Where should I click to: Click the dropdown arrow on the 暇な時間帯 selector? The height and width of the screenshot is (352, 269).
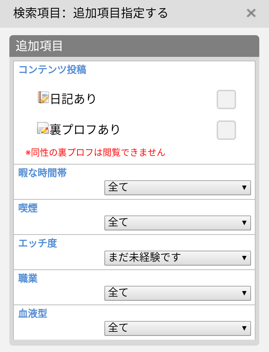(x=244, y=188)
